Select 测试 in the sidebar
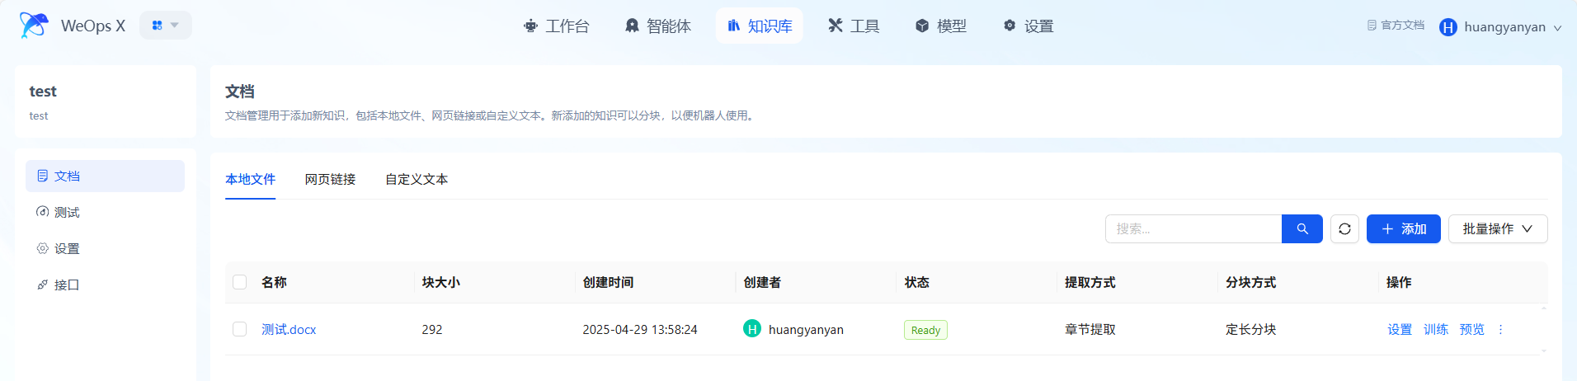This screenshot has height=381, width=1577. [x=105, y=212]
